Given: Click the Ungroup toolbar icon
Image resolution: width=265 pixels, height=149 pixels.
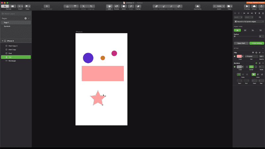Looking at the screenshot, I should pos(91,6).
